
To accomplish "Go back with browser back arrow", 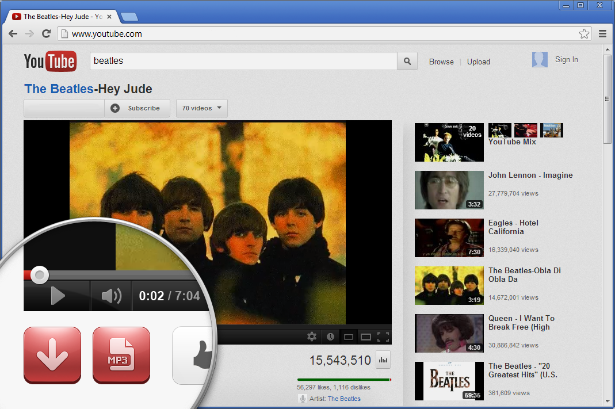I will [x=13, y=34].
